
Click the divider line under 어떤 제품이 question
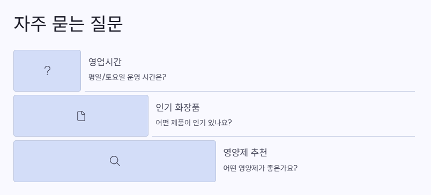click(284, 136)
